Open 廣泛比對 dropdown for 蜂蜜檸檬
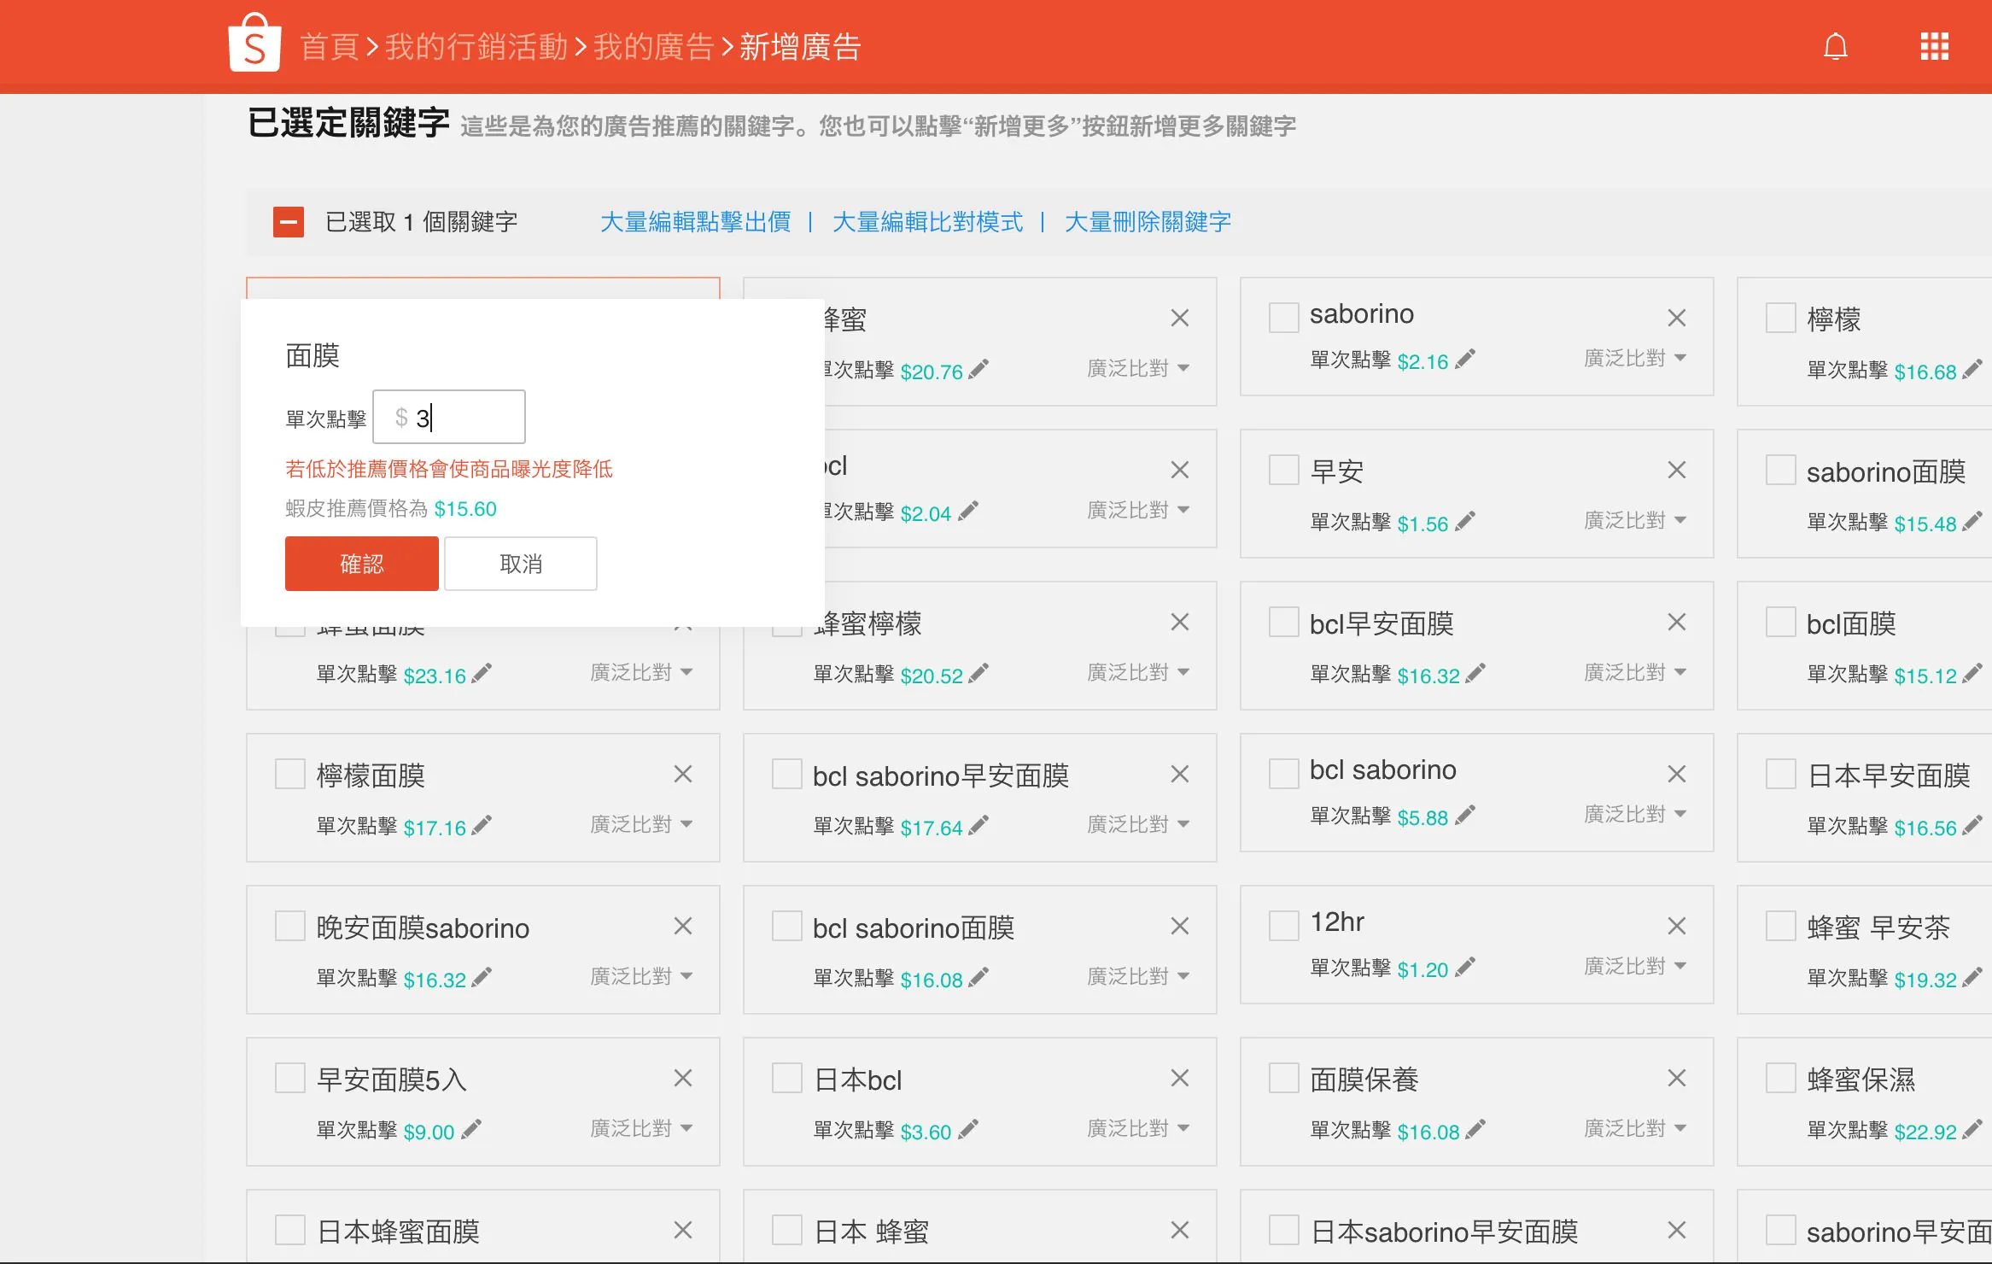This screenshot has width=1992, height=1264. tap(1137, 672)
